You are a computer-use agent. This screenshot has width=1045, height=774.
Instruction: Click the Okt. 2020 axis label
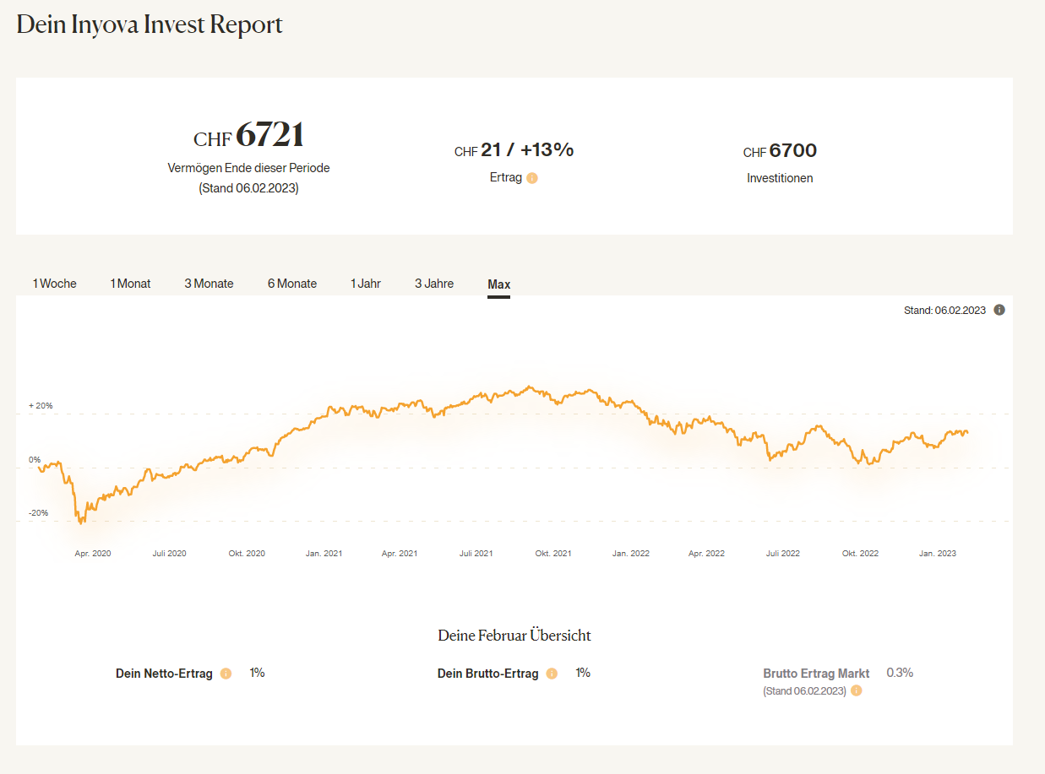(247, 554)
